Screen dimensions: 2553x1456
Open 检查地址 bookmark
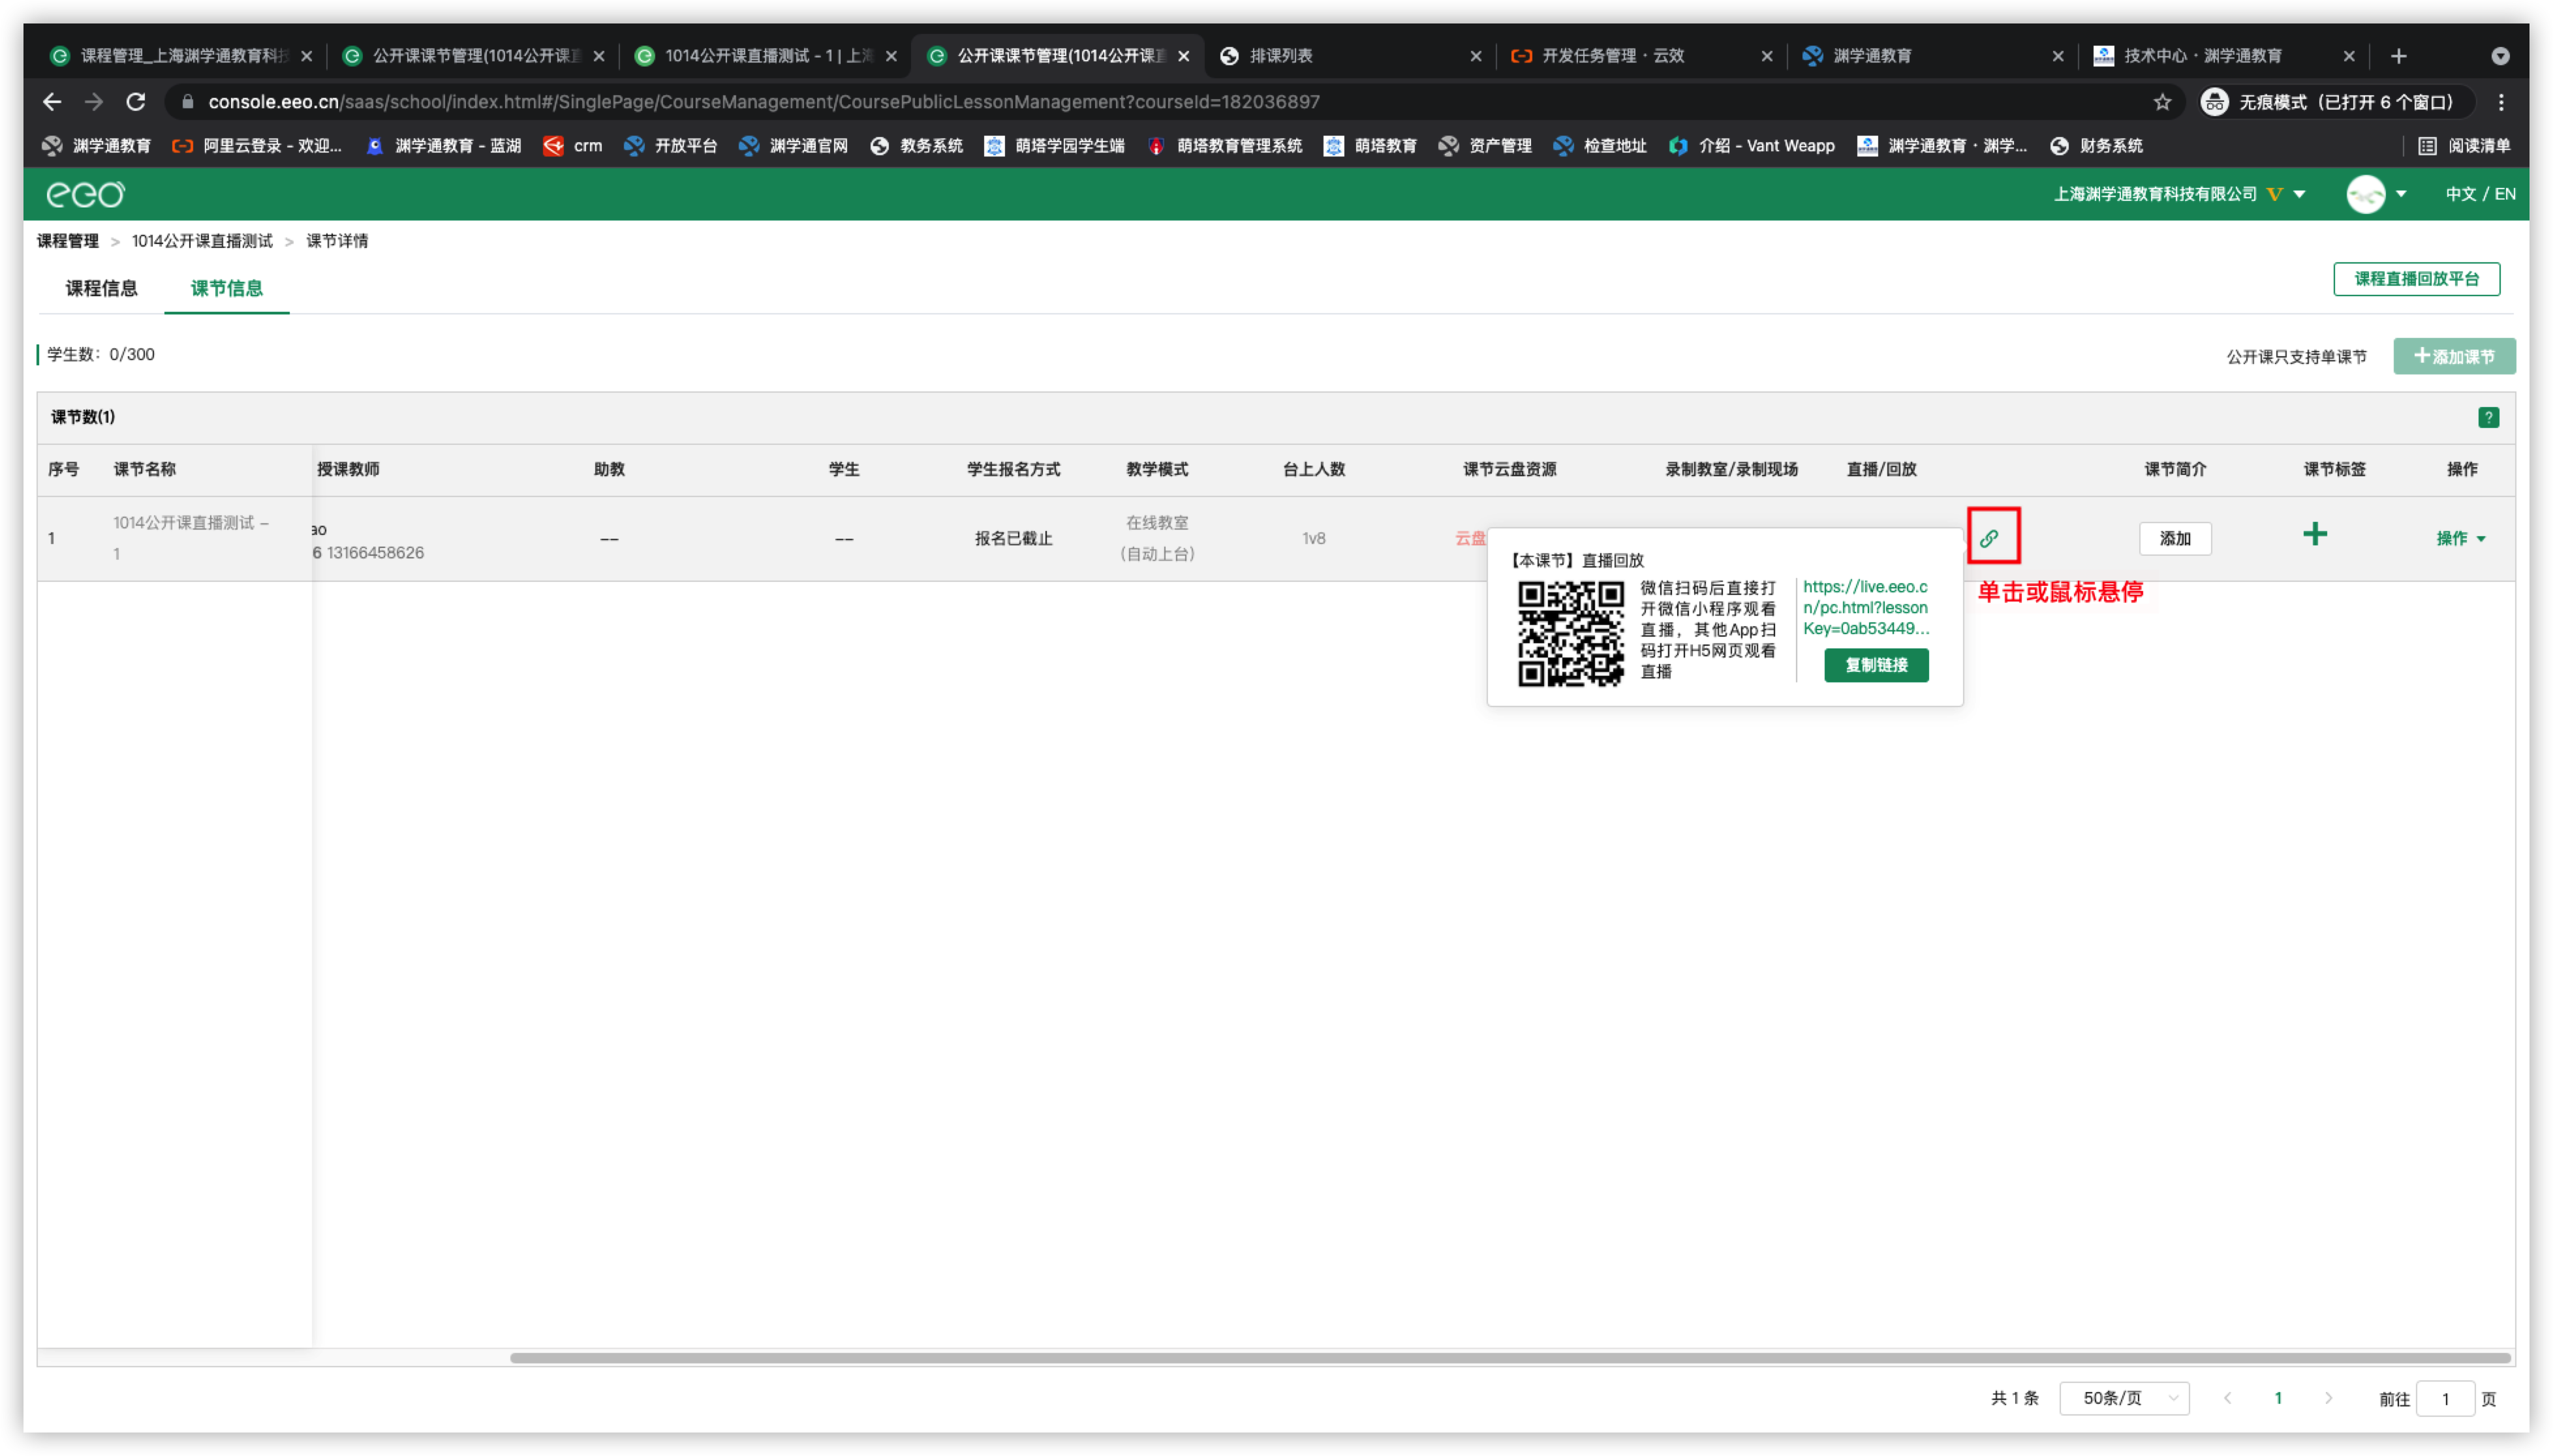tap(1600, 146)
